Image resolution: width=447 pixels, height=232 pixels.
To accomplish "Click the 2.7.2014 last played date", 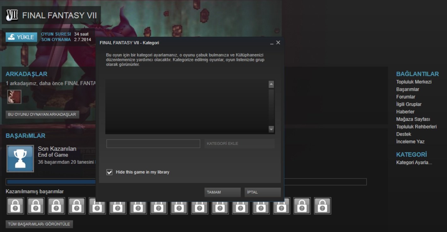I will [x=83, y=40].
